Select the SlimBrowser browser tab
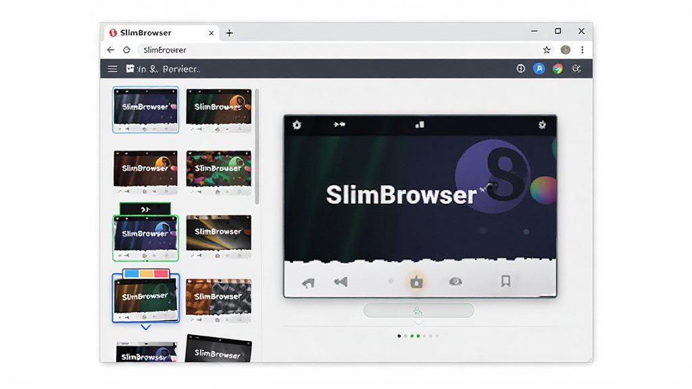Screen dimensions: 692x389 tap(162, 33)
